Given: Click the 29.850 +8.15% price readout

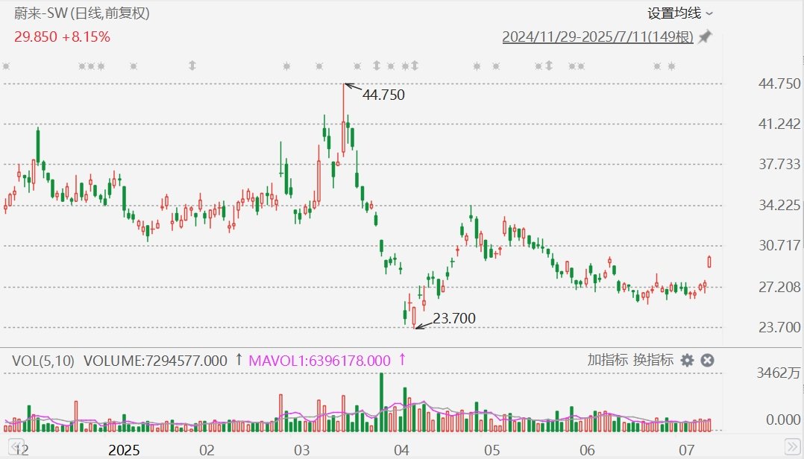Looking at the screenshot, I should 62,37.
